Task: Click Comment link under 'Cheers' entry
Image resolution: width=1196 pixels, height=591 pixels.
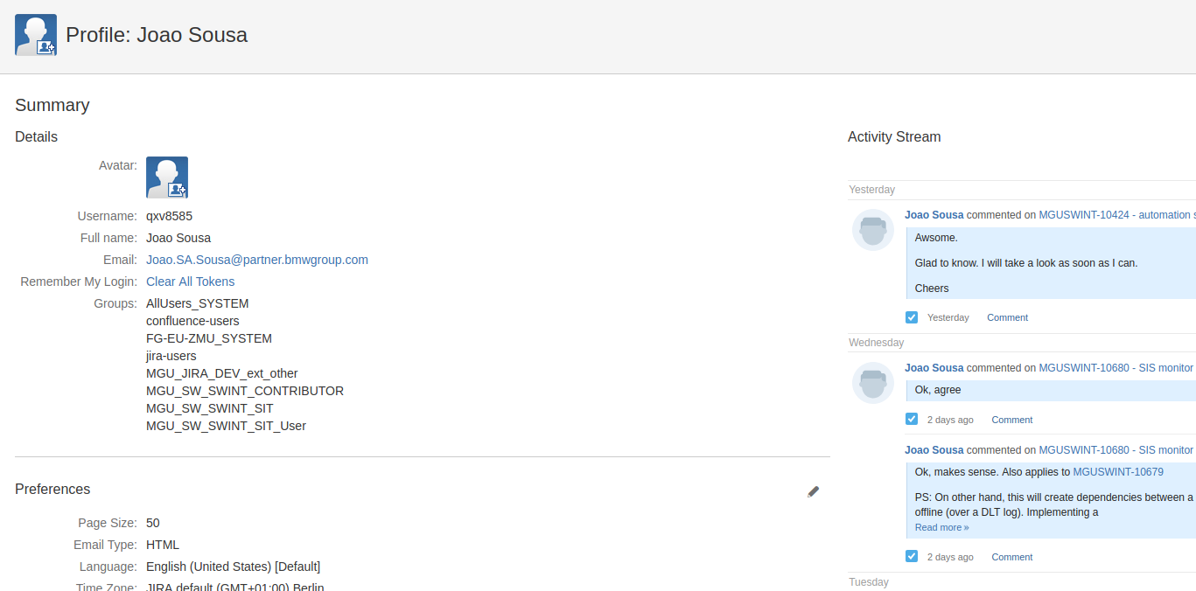Action: (x=1007, y=317)
